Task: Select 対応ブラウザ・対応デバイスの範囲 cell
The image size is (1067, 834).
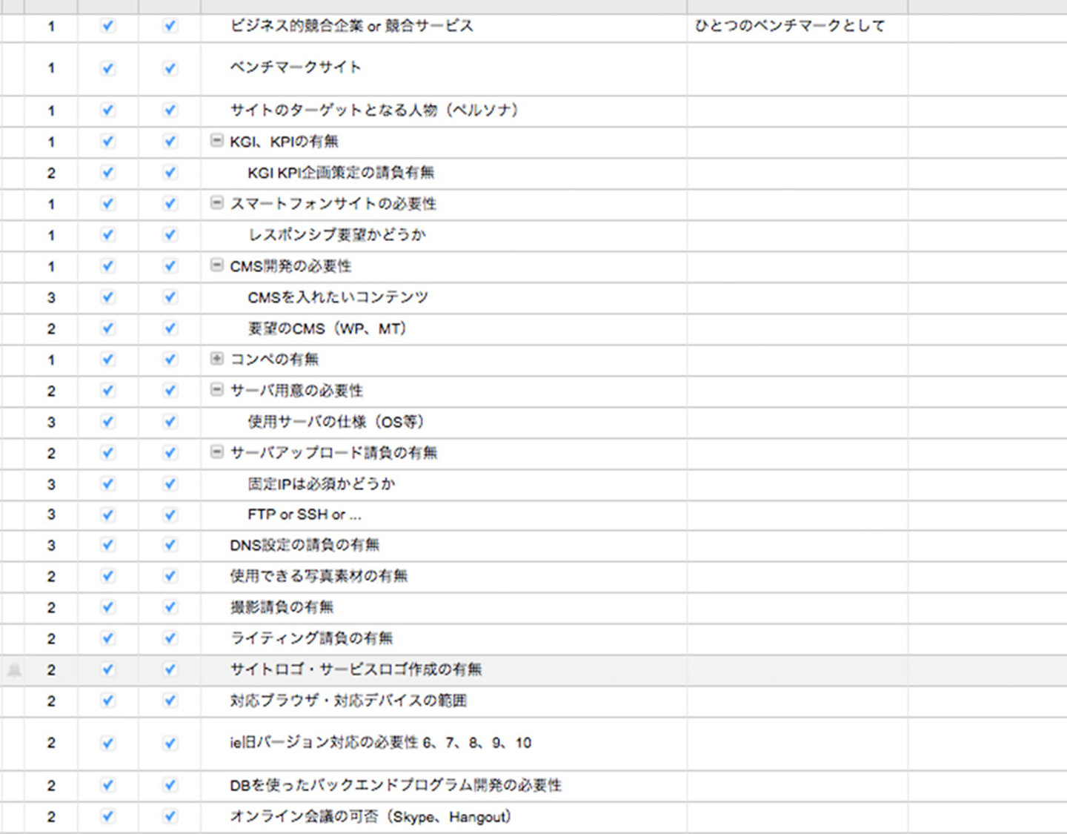Action: (443, 701)
